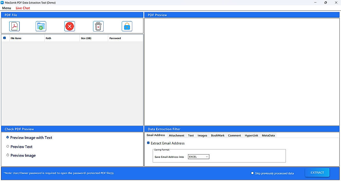Viewport: 341px width, 181px height.
Task: Click the EXTRACT button
Action: (317, 172)
